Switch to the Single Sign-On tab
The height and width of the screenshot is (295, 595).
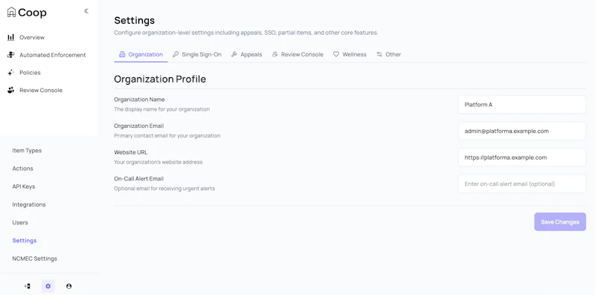pos(197,54)
